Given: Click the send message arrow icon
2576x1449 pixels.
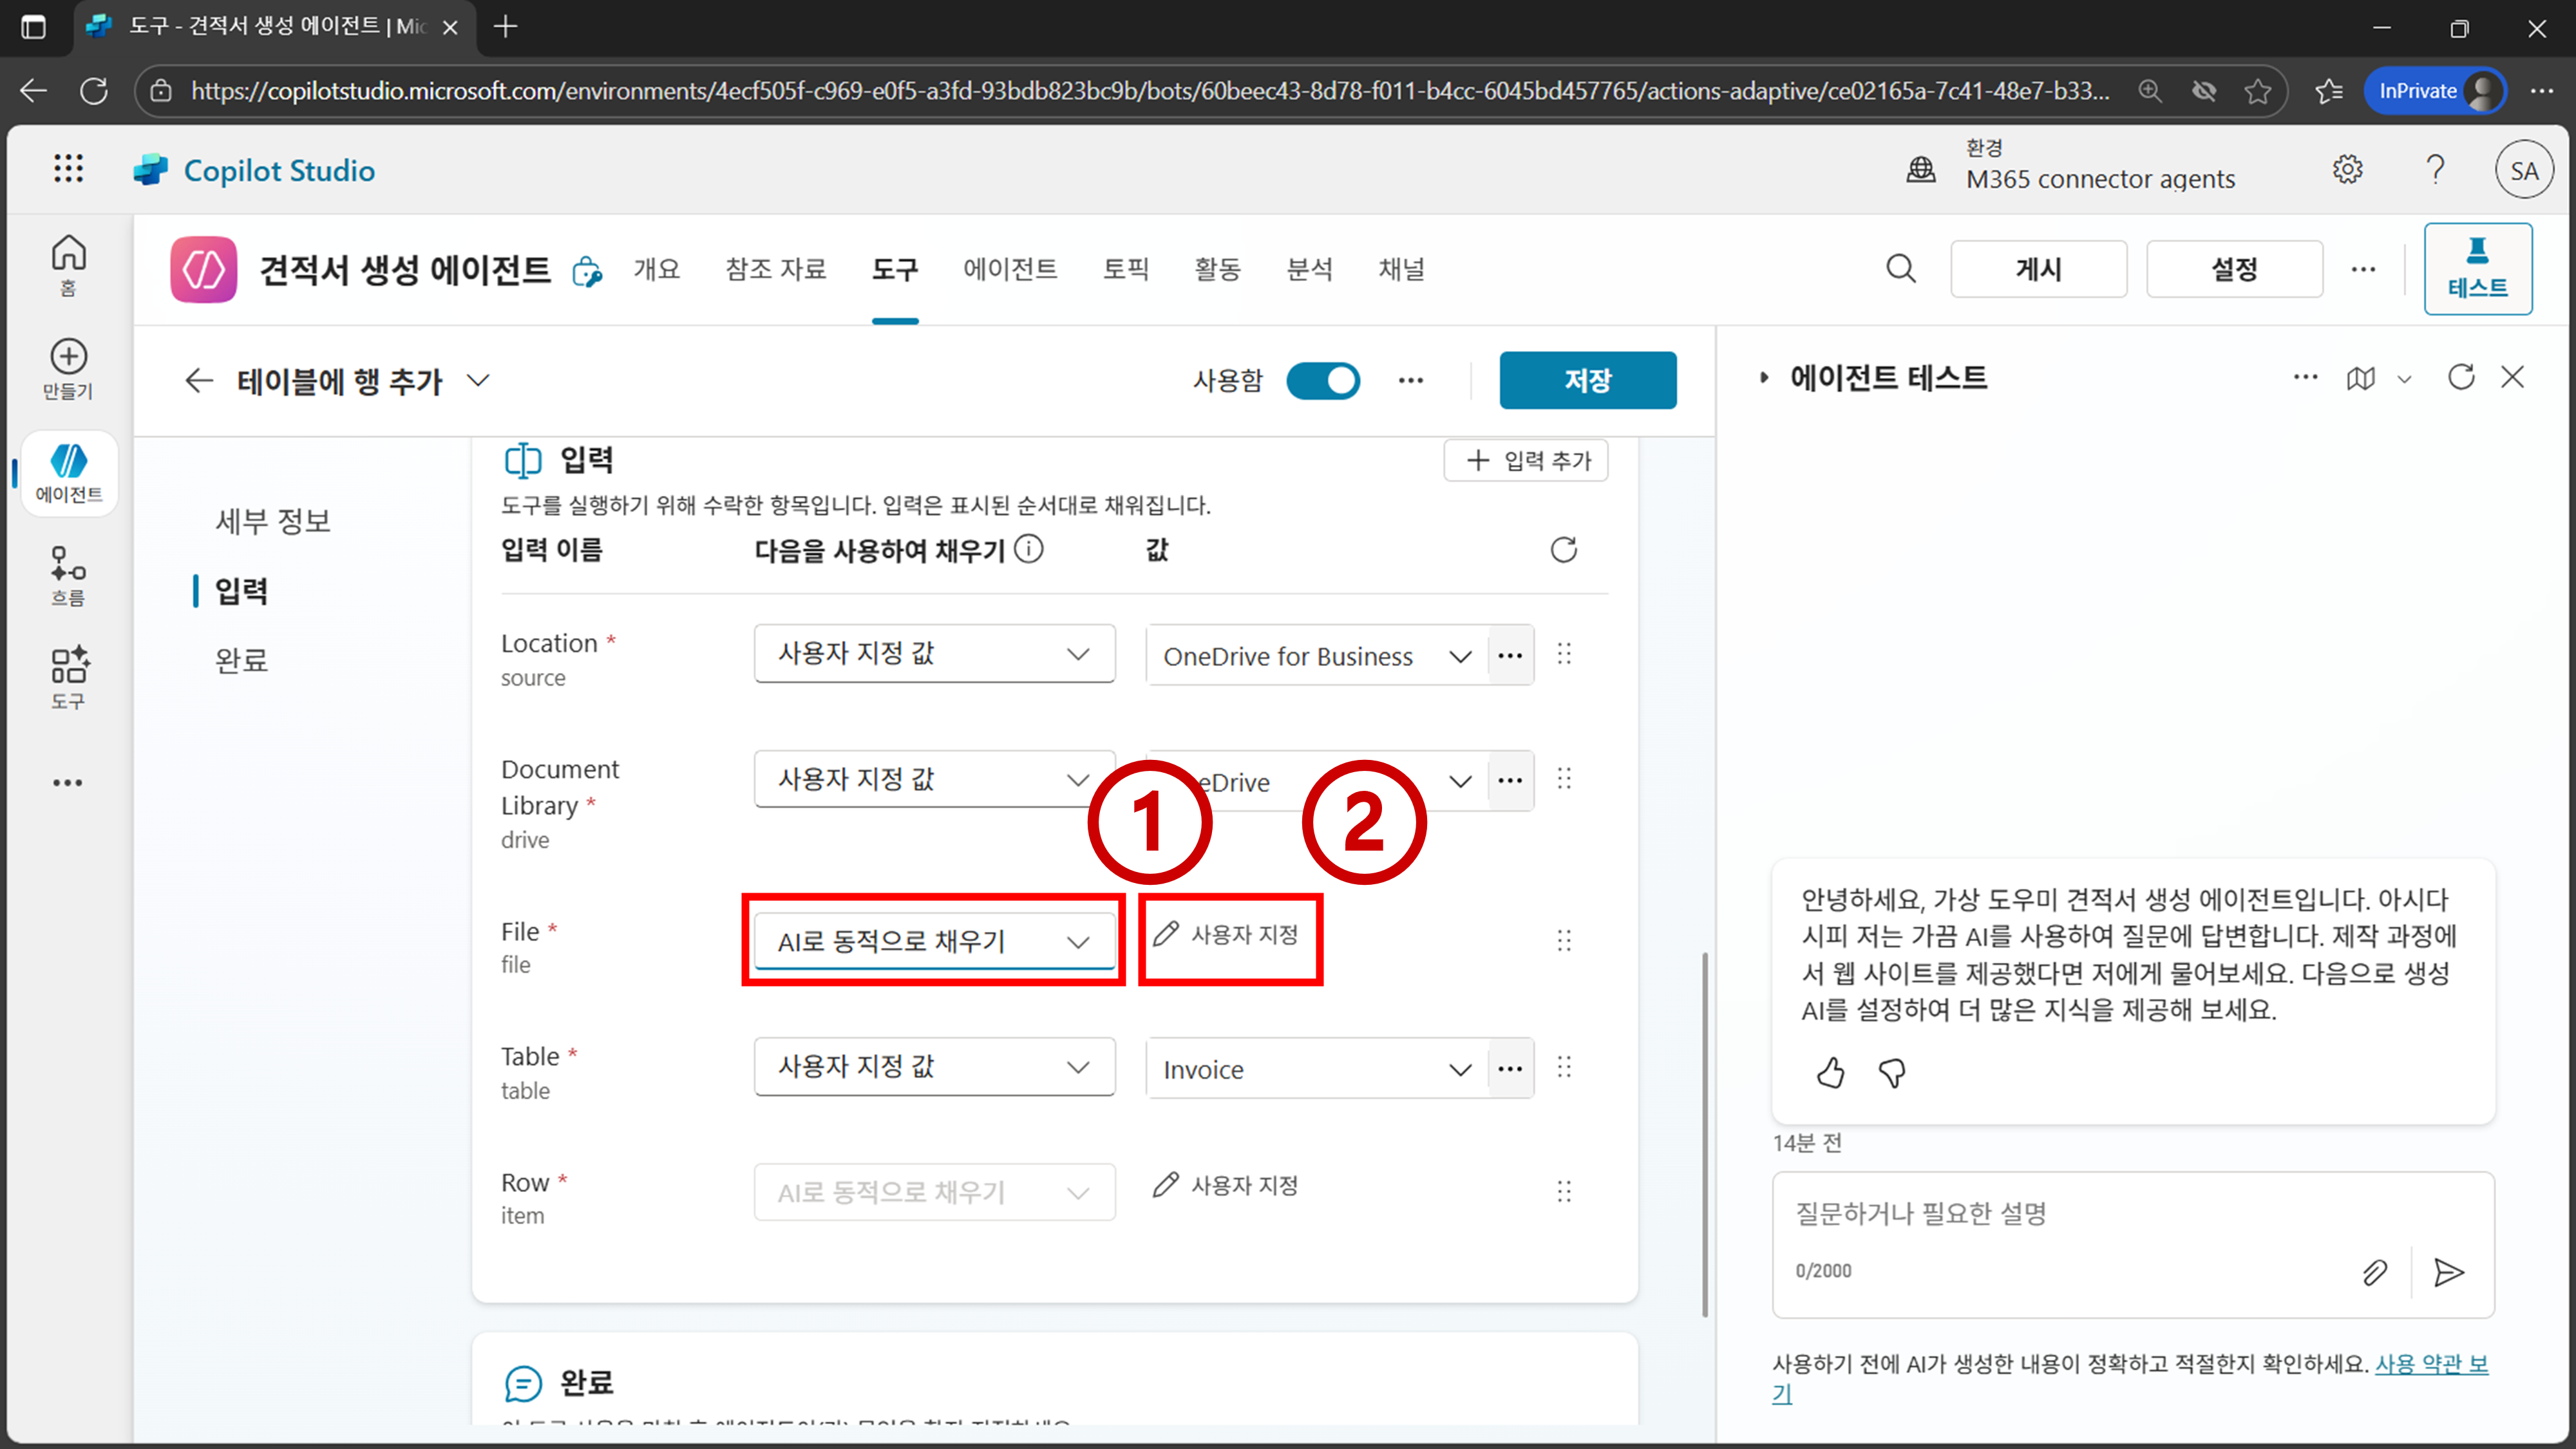Looking at the screenshot, I should pyautogui.click(x=2448, y=1272).
